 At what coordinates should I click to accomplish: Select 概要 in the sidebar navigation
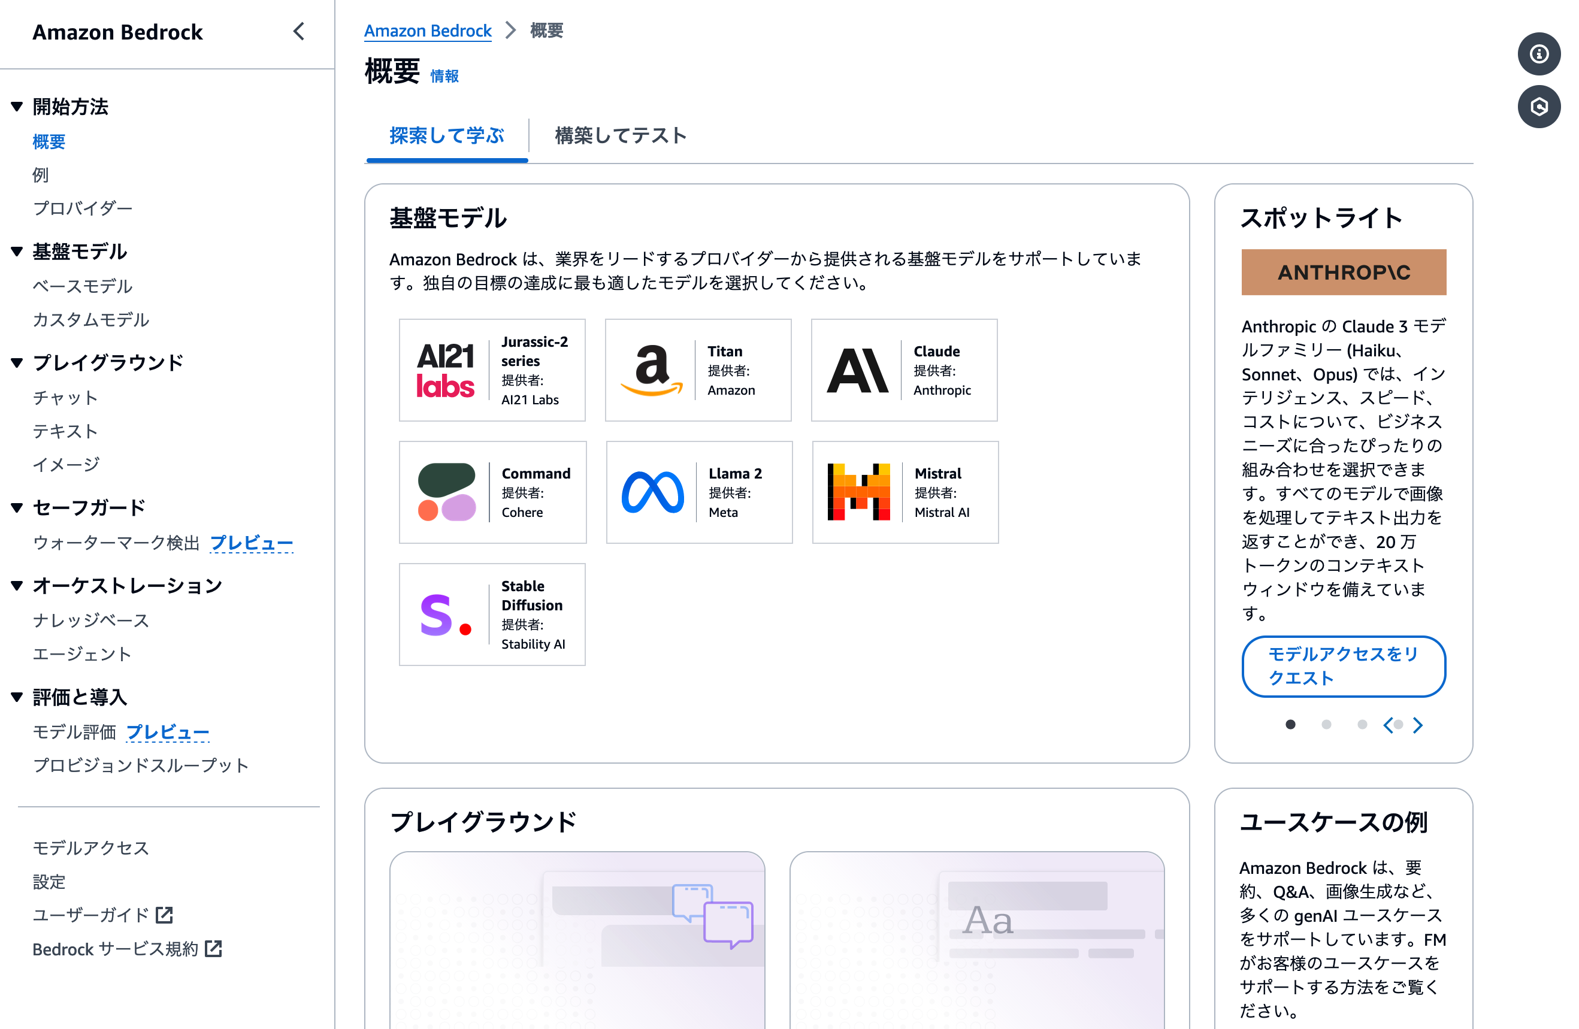tap(49, 141)
